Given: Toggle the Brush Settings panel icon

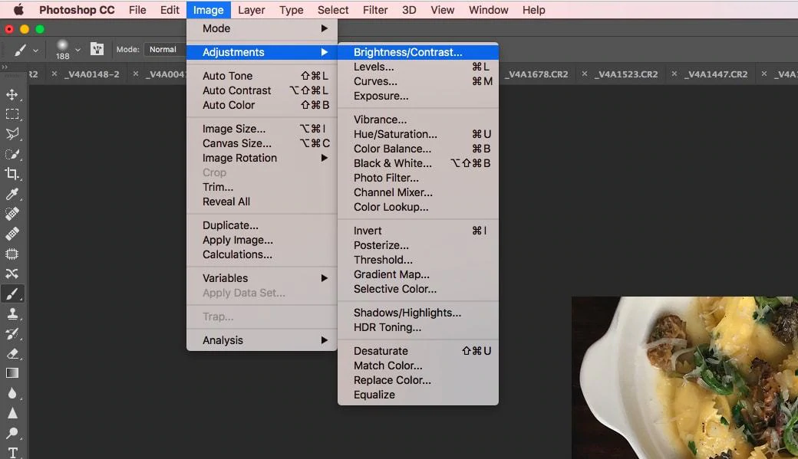Looking at the screenshot, I should click(x=97, y=49).
